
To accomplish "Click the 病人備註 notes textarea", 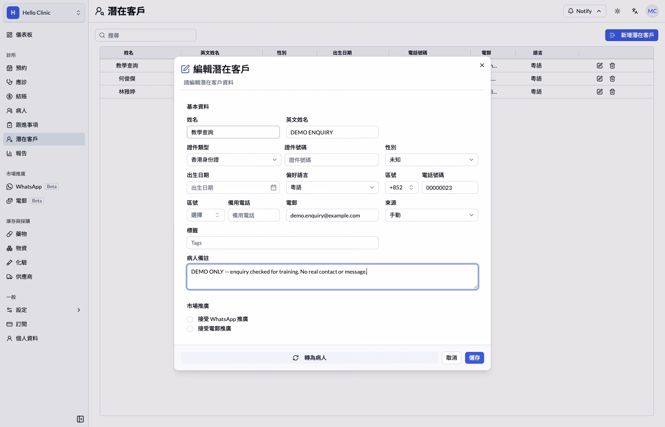I will tap(332, 277).
